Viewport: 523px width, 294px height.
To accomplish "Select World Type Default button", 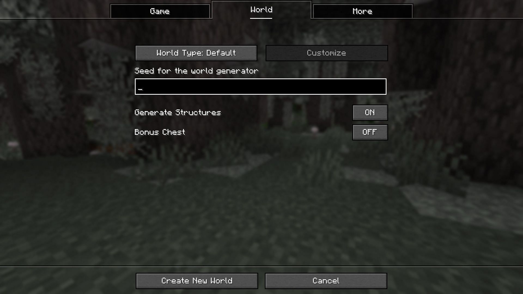I will click(196, 53).
